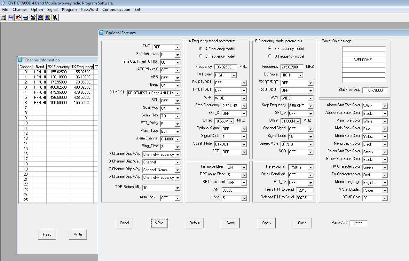Click the red pencil edit toolbar icon

18,18
